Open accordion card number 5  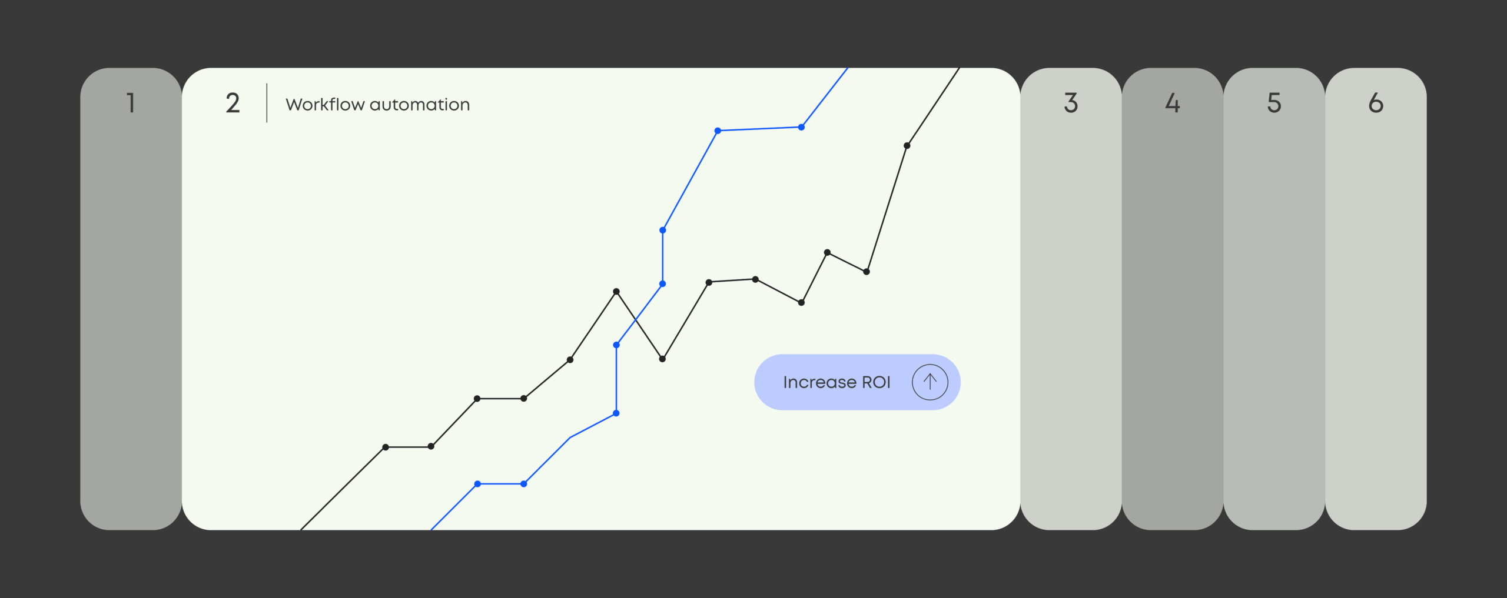[1274, 299]
